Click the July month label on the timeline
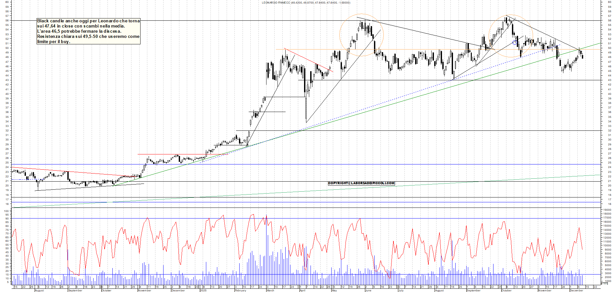The image size is (612, 292). point(401,290)
